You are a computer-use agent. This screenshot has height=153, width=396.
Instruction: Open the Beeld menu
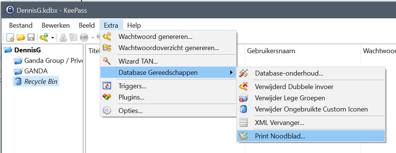[87, 25]
